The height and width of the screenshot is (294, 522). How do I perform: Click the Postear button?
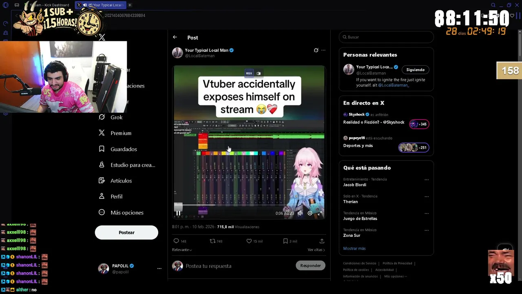[x=126, y=232]
